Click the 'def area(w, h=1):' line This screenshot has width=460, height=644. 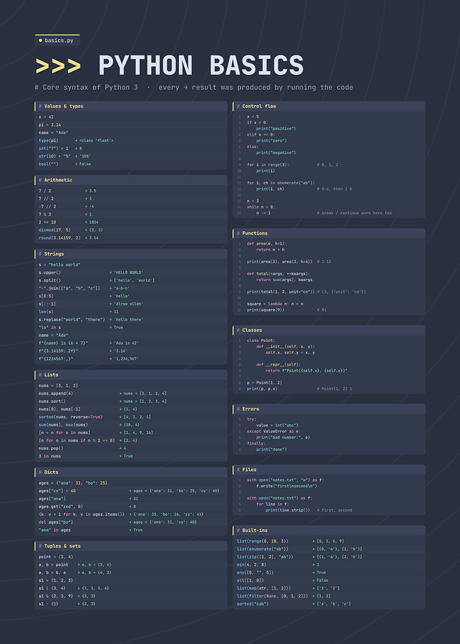(267, 243)
